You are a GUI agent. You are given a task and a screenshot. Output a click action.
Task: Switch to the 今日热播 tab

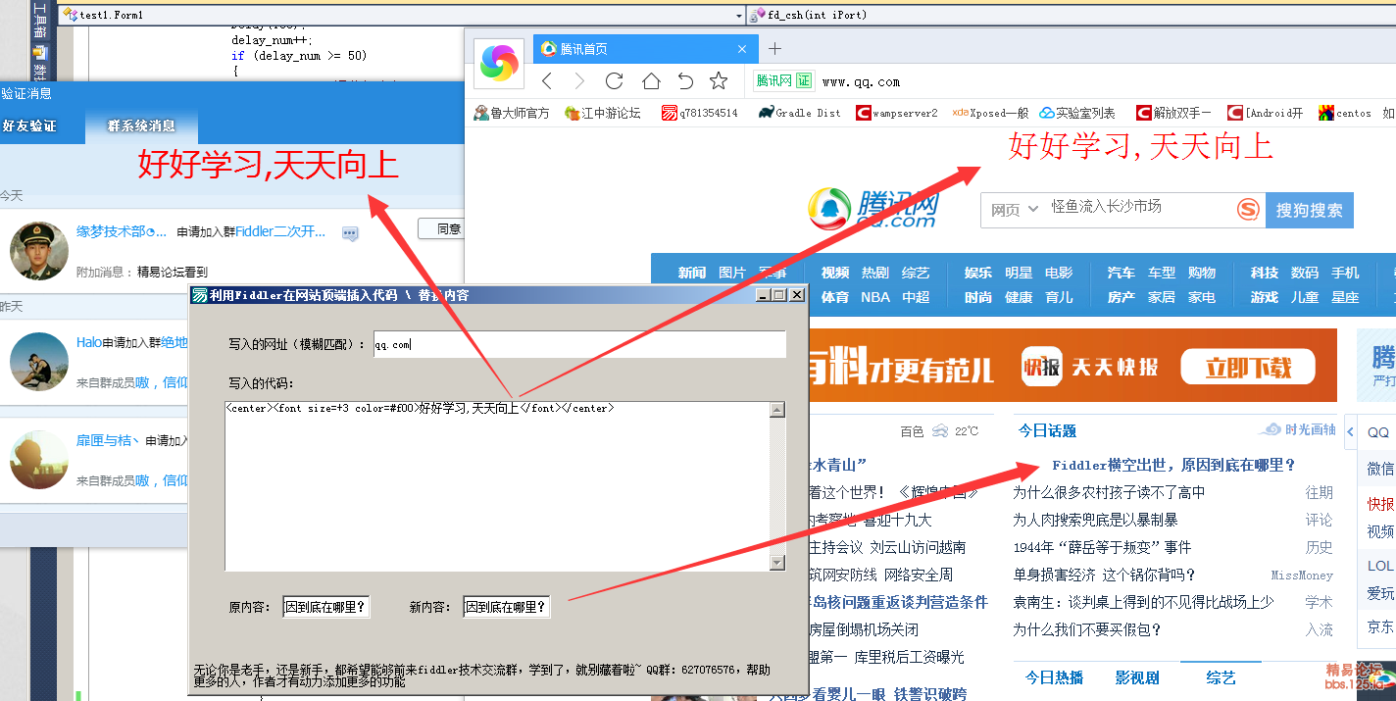1055,677
